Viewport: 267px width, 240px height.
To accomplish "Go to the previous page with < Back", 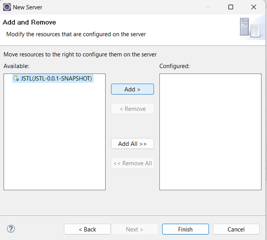I will coord(87,229).
